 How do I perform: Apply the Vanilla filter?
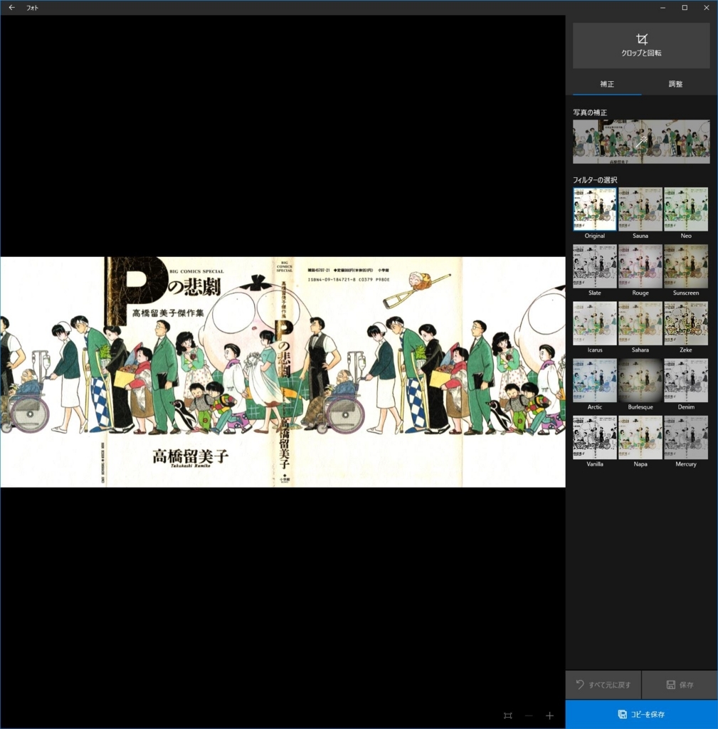coord(595,438)
